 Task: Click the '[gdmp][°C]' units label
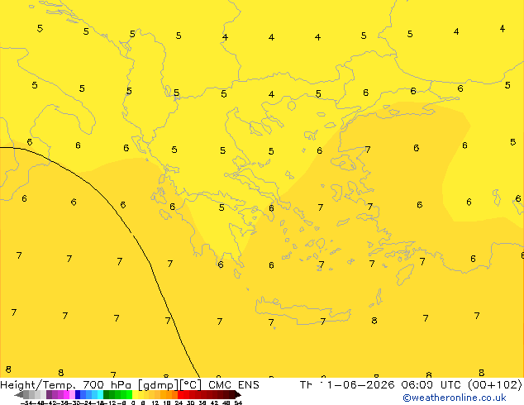tap(169, 385)
